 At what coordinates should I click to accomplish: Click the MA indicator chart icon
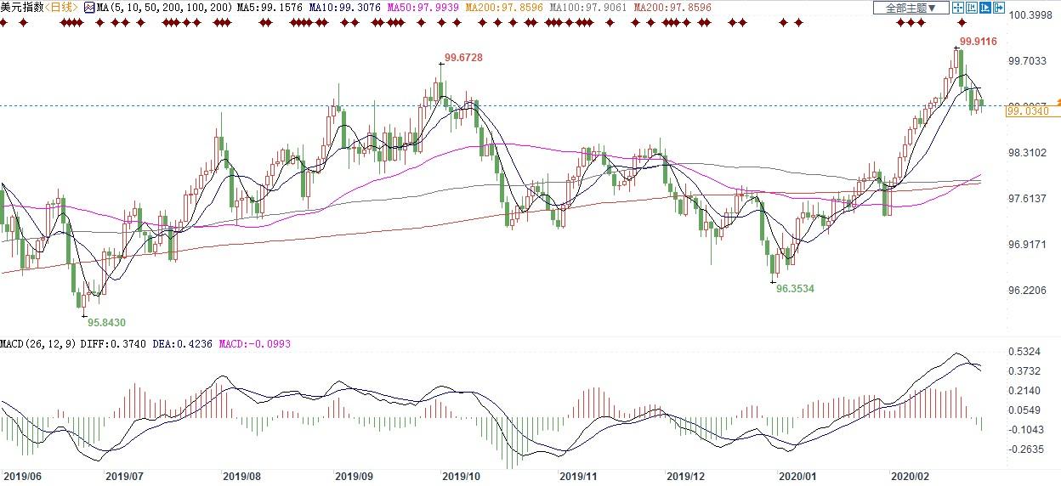pyautogui.click(x=88, y=7)
